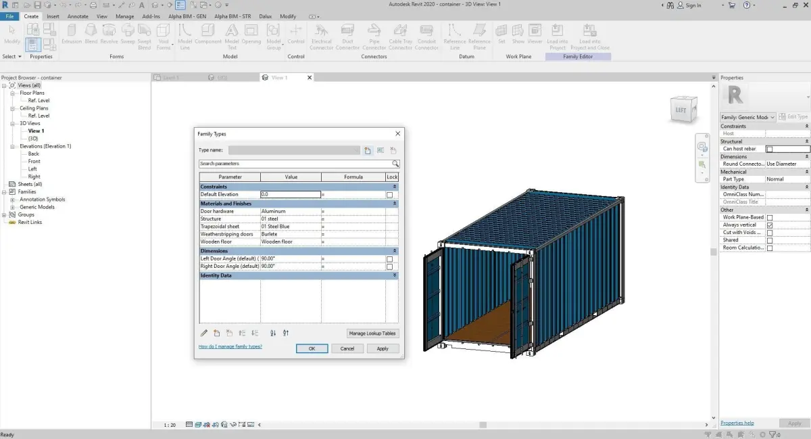Select the Opening tool
Screen dimensions: 811x439
coord(251,34)
